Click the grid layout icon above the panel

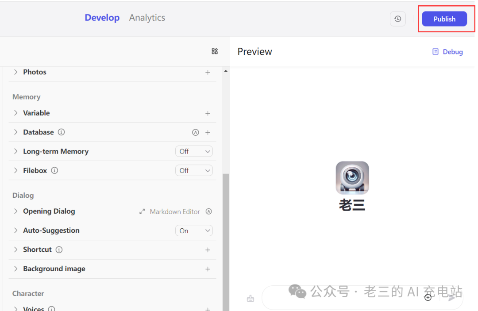pos(215,51)
